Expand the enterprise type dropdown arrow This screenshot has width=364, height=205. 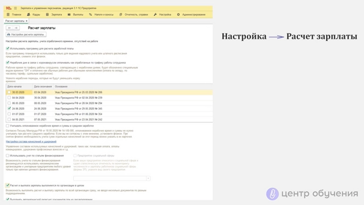coord(148,178)
